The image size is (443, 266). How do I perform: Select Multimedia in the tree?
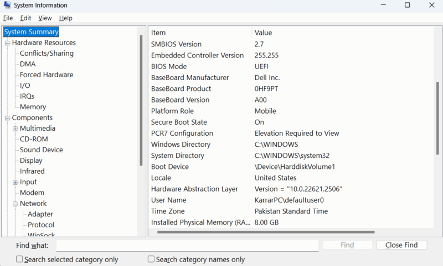(38, 128)
